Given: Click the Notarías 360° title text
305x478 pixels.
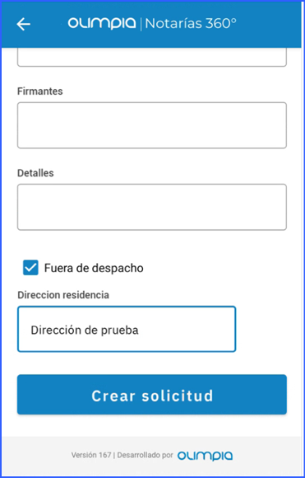Looking at the screenshot, I should 191,24.
